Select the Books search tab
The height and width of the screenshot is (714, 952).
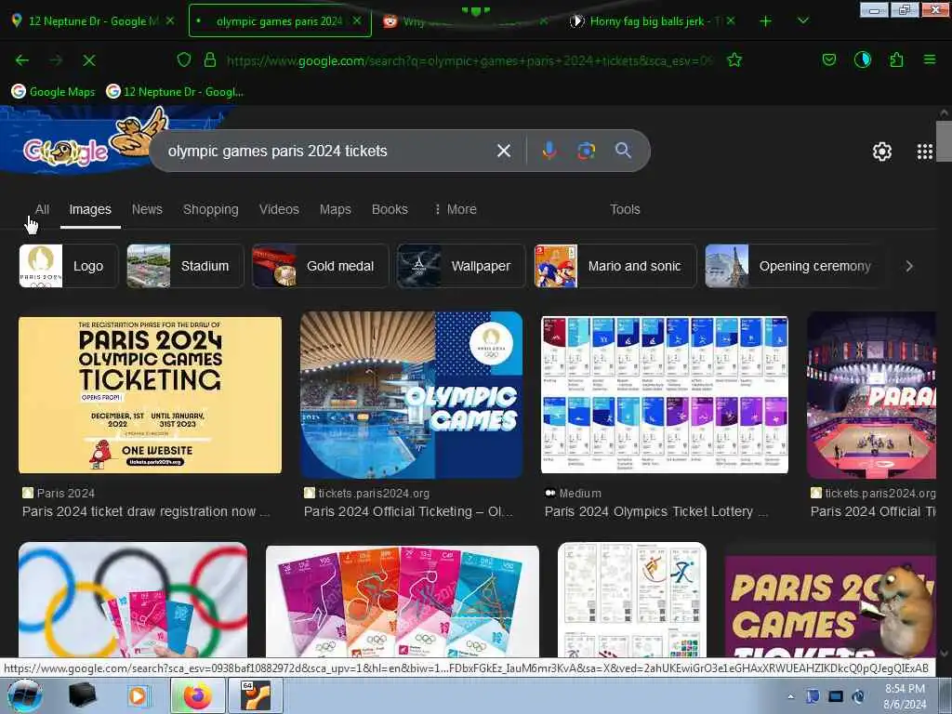pos(390,209)
